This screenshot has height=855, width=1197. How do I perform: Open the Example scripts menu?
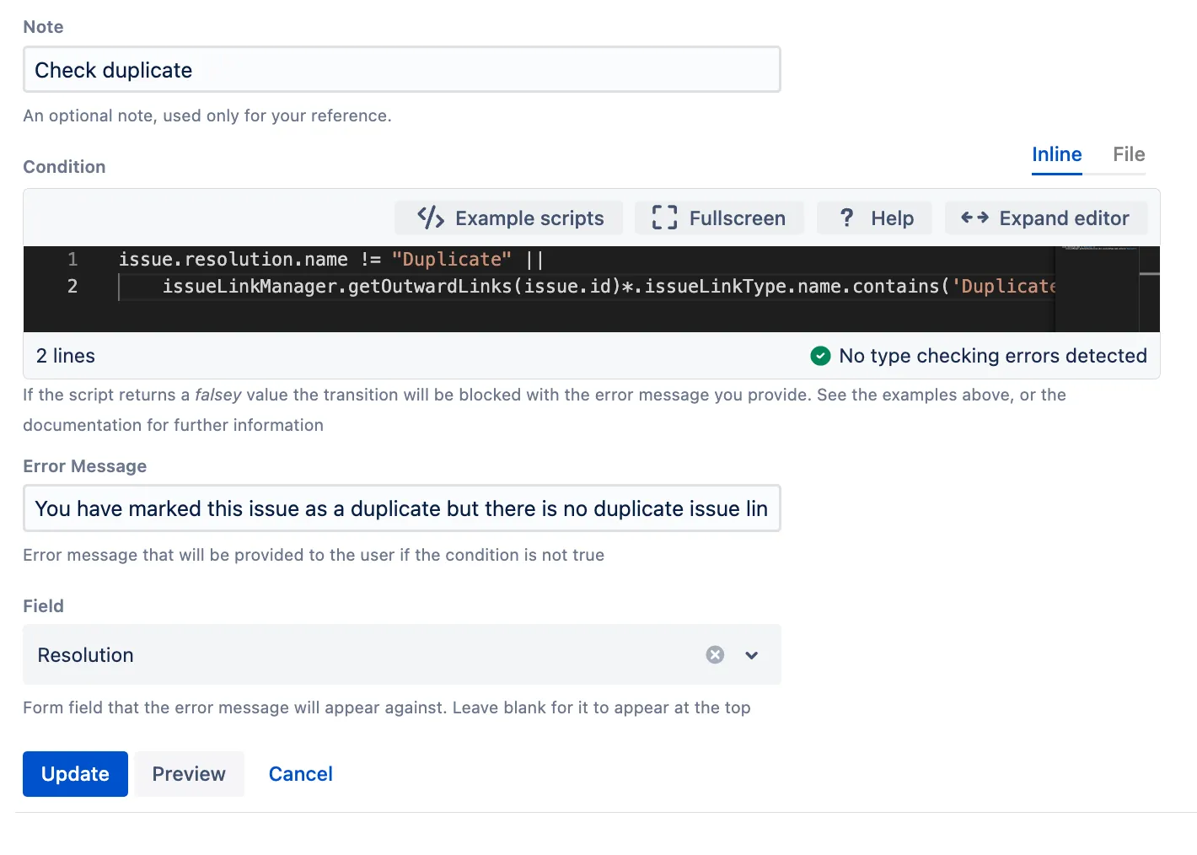click(509, 218)
